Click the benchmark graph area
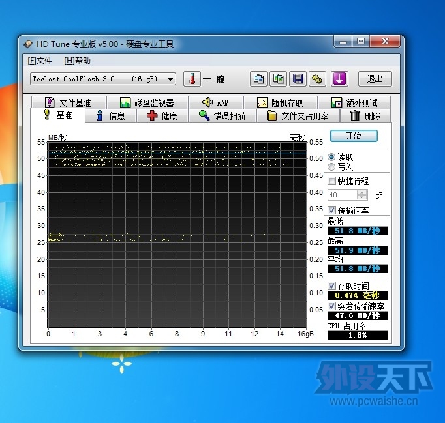 click(177, 235)
